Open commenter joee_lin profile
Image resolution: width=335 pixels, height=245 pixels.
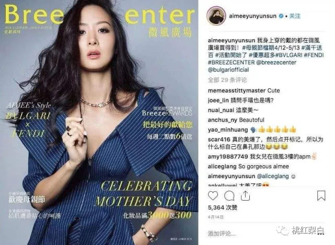pos(218,100)
